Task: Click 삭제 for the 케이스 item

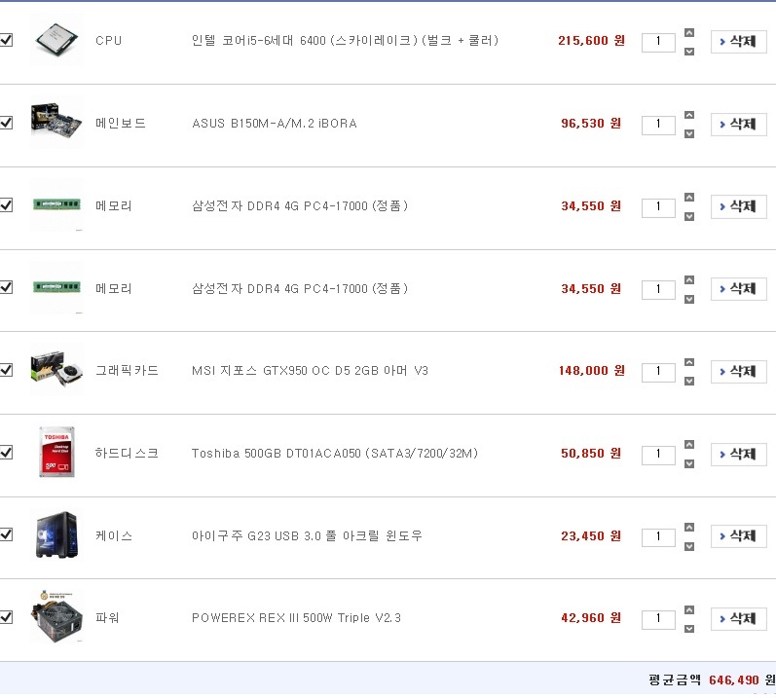Action: 739,536
